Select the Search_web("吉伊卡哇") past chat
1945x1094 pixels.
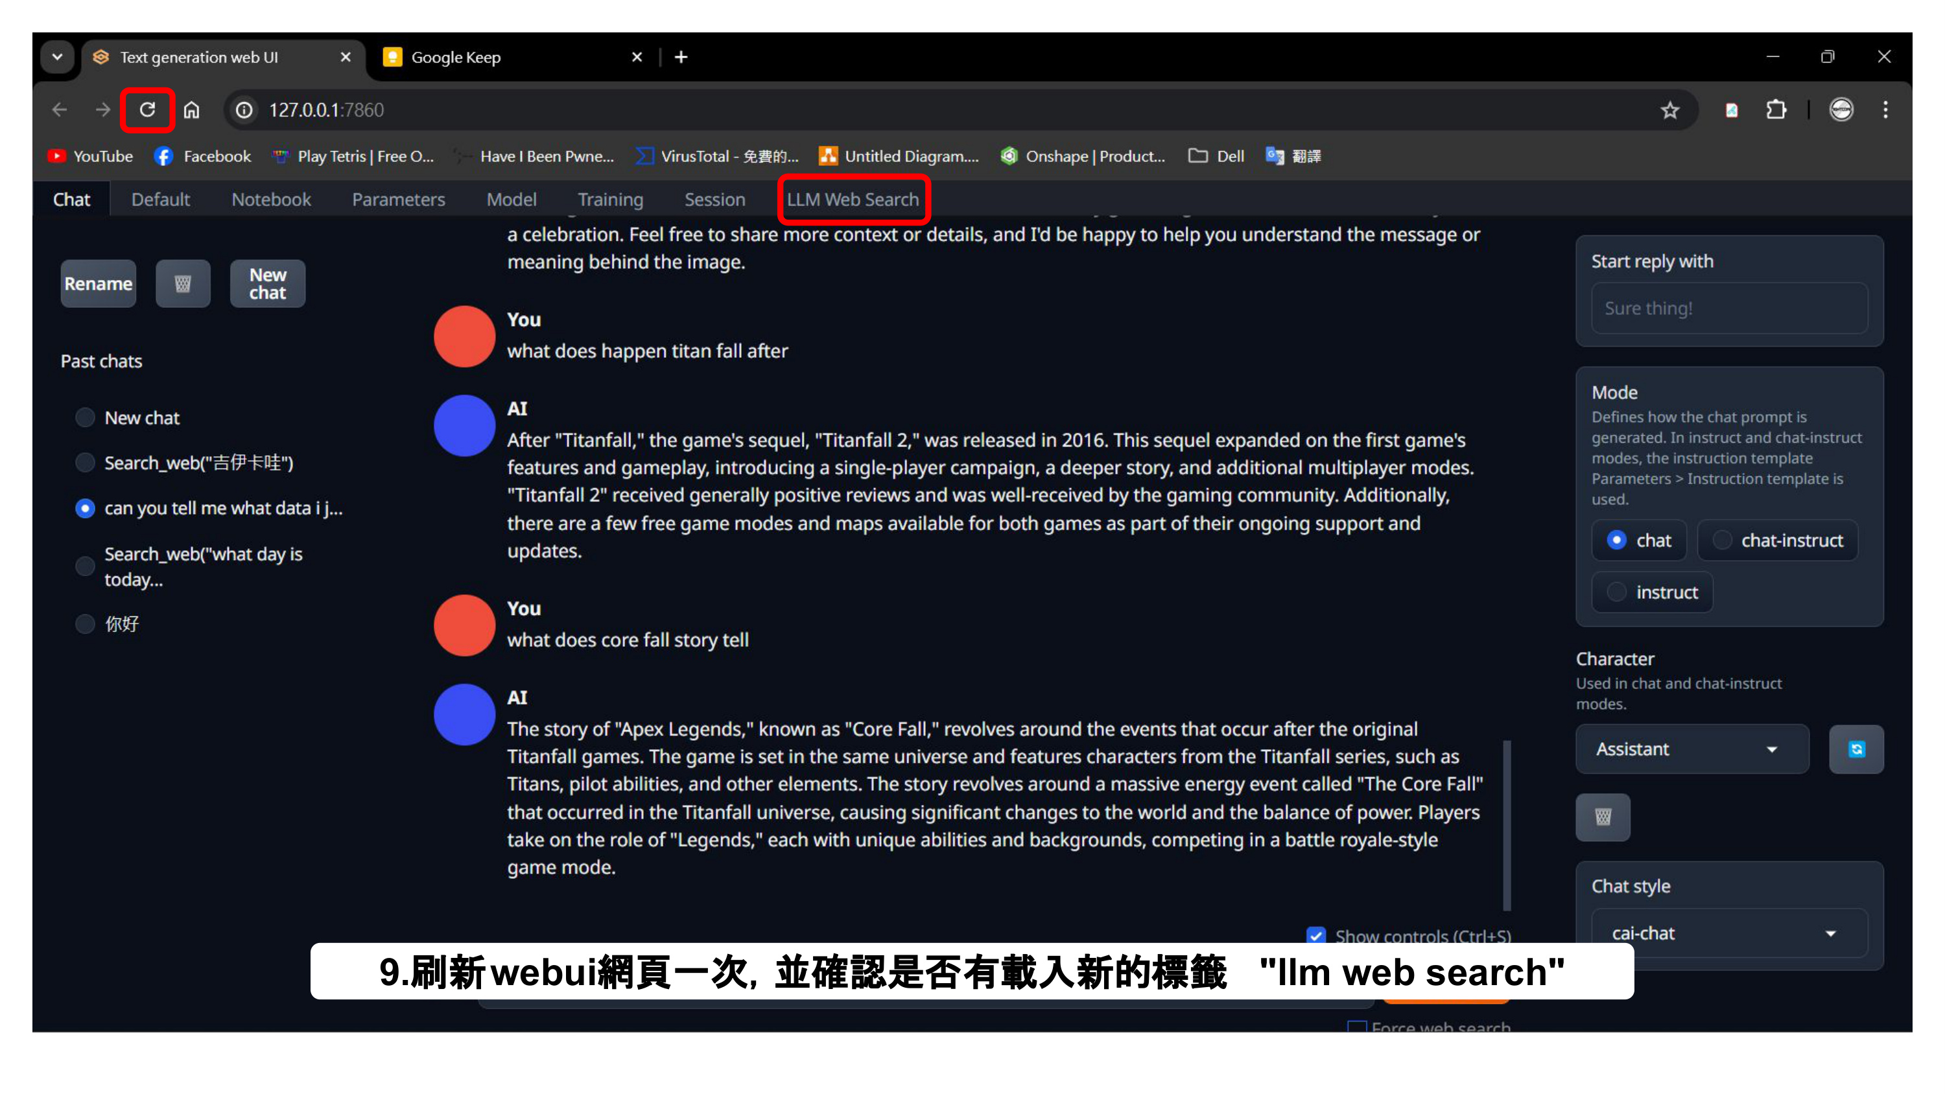pyautogui.click(x=184, y=463)
